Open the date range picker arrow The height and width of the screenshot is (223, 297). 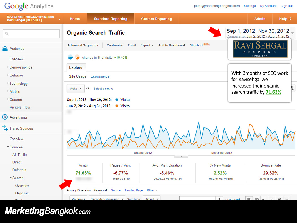(x=292, y=33)
